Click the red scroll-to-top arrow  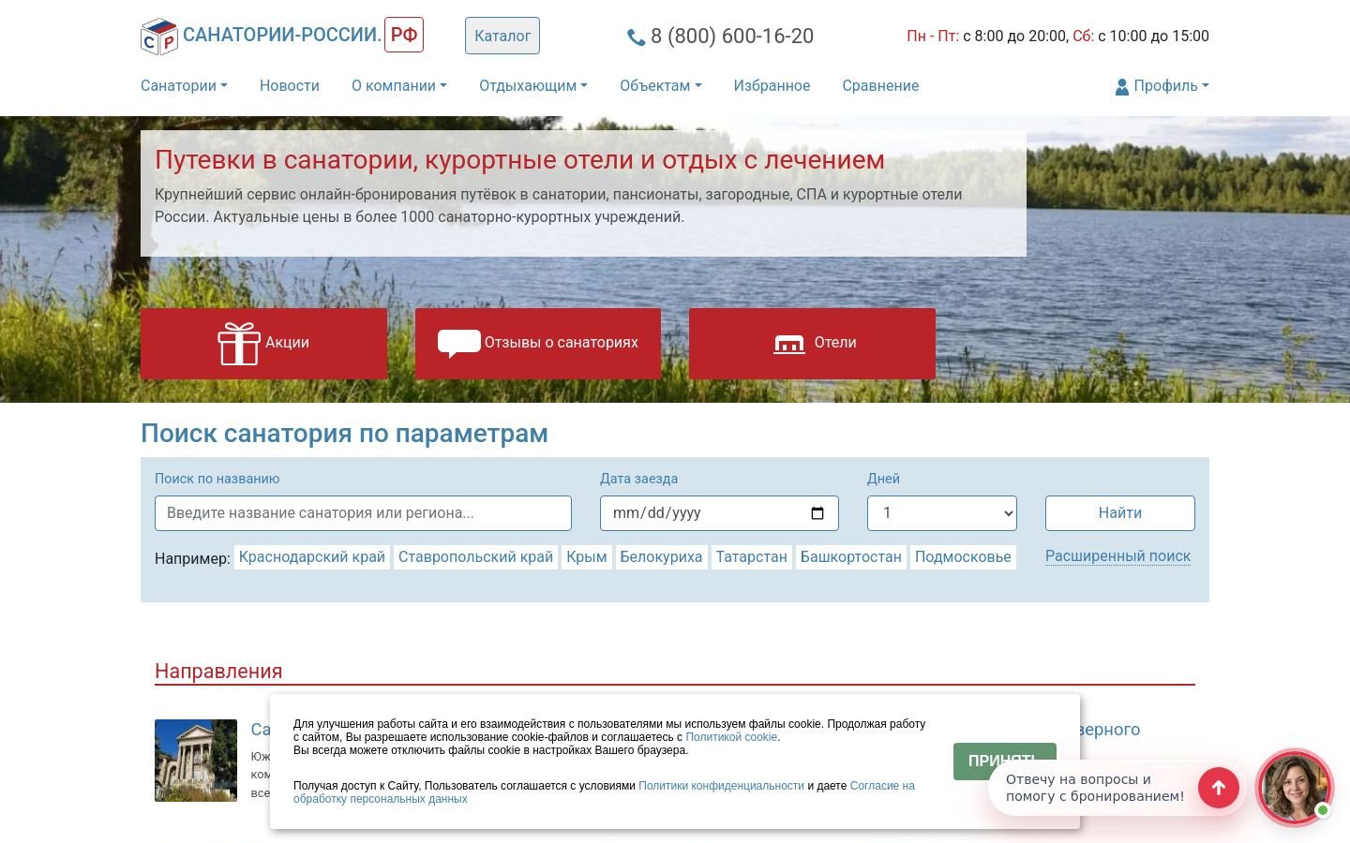pyautogui.click(x=1219, y=788)
